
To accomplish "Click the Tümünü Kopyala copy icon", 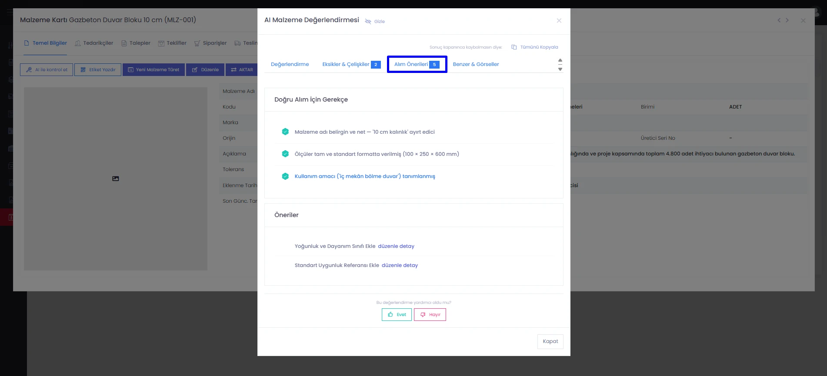I will click(514, 47).
